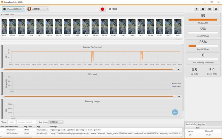222x139 pixels.
Task: Click the lock icon beside the CPU load chart
Action: [179, 96]
